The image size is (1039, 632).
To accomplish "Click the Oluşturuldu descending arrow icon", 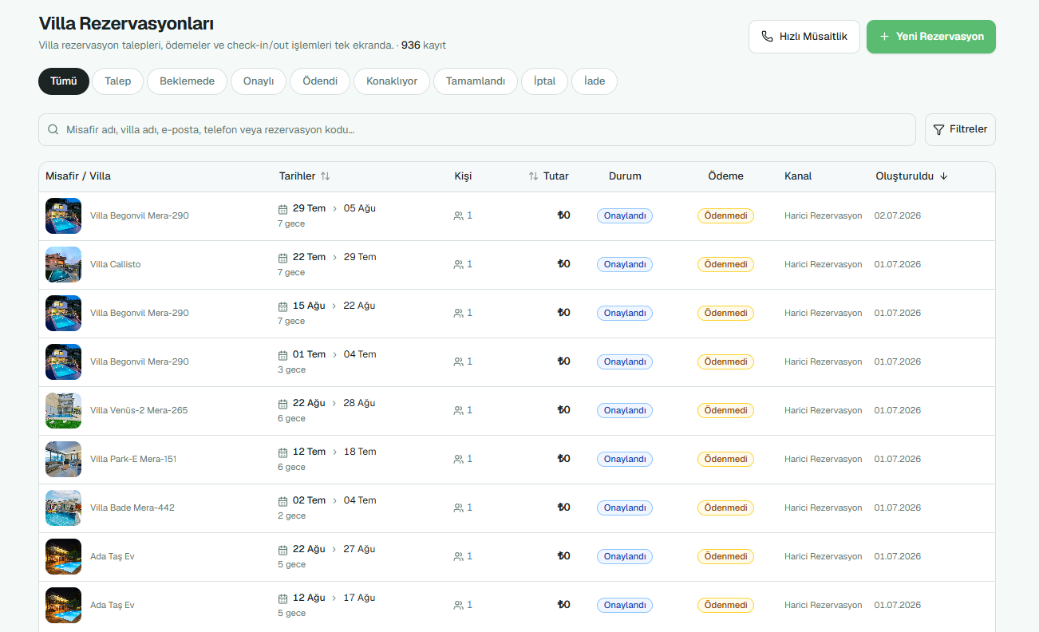I will coord(944,176).
